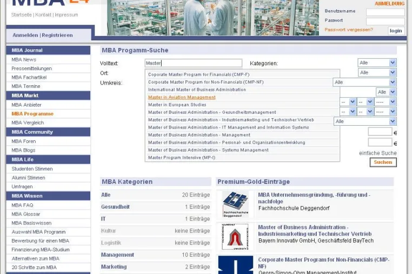Open the red arch university logo thumbnail
Image resolution: width=412 pixels, height=274 pixels.
tap(235, 237)
